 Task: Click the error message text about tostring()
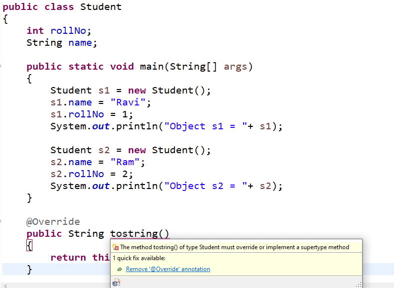[235, 247]
